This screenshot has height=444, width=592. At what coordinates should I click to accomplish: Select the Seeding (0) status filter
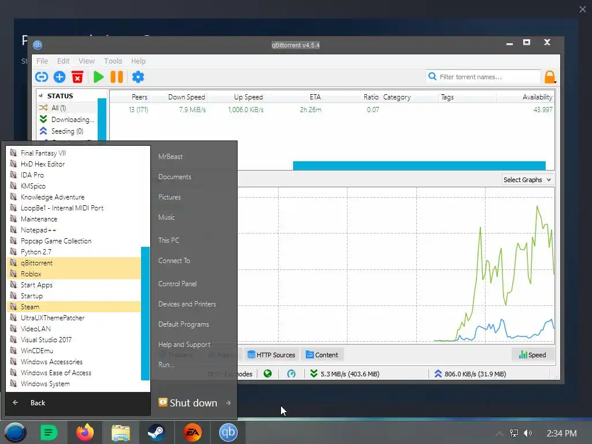[x=67, y=131]
